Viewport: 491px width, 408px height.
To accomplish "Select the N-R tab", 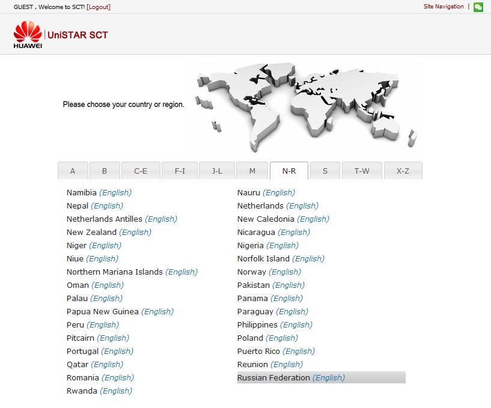I will coord(289,171).
